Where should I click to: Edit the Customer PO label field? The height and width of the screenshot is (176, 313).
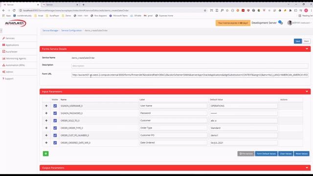[x=173, y=135]
